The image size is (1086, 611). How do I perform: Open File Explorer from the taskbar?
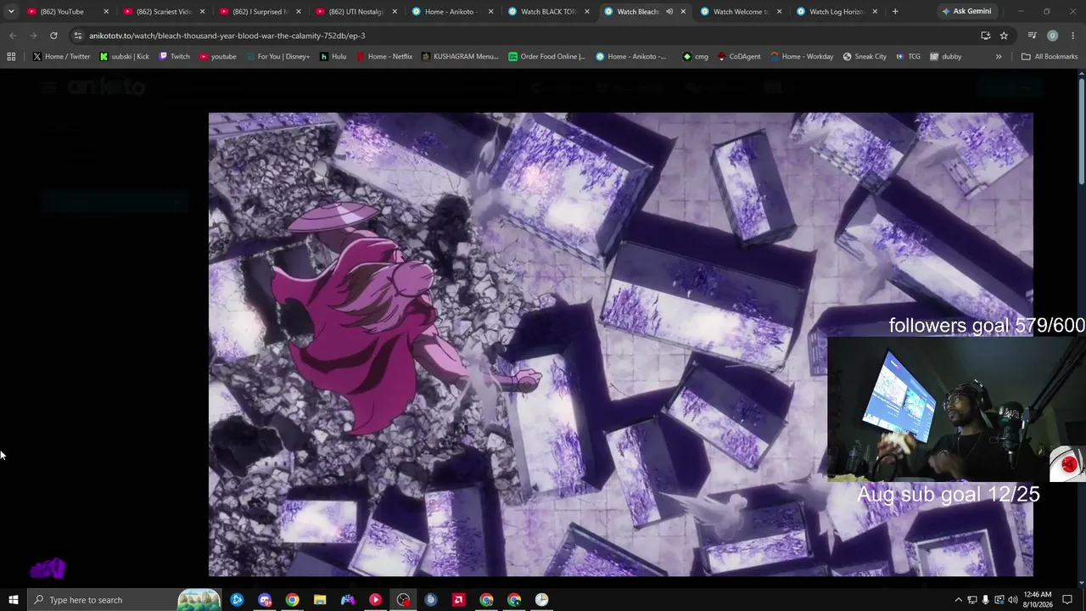tap(320, 600)
